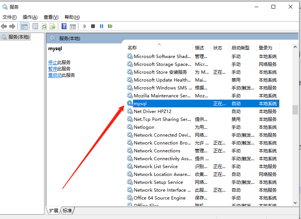Sort by the 启动类型 column header
Screen dimensions: 301x219
243,48
